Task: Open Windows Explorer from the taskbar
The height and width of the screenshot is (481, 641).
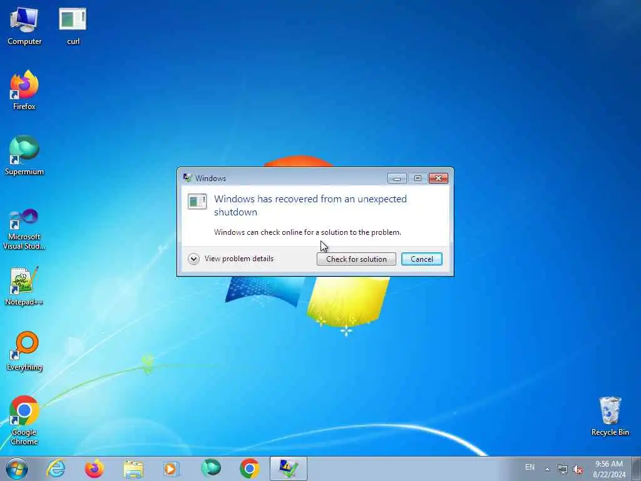Action: pyautogui.click(x=133, y=468)
